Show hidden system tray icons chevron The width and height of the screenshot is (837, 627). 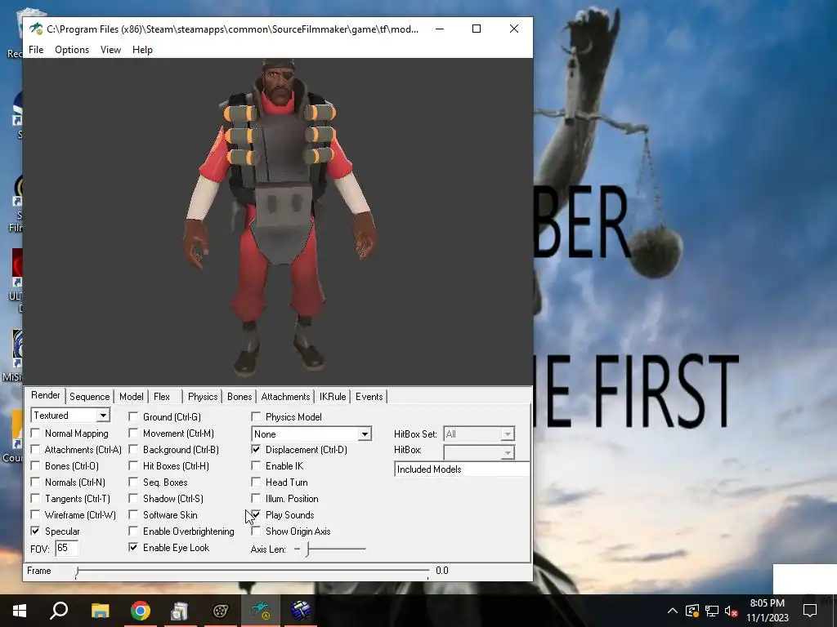[673, 611]
